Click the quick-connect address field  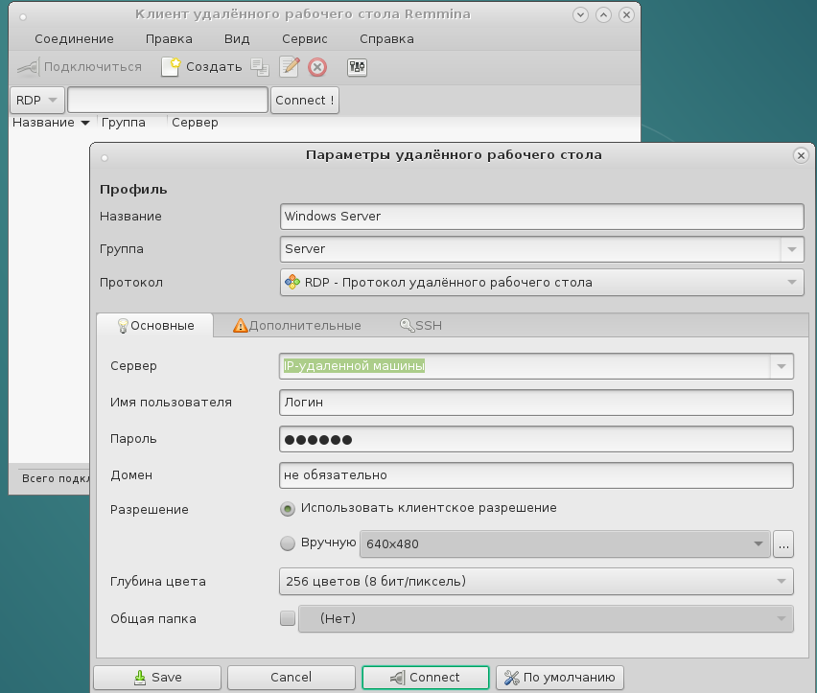click(168, 100)
